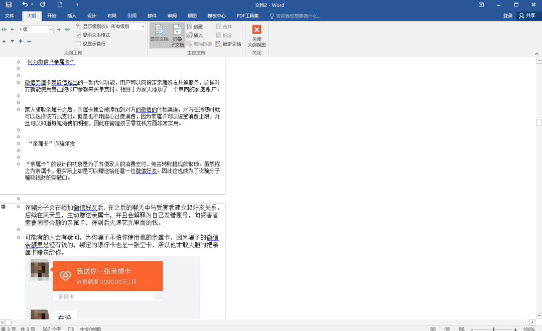
Task: Open the Customize Quick Access Toolbar dropdown
Action: (x=77, y=5)
